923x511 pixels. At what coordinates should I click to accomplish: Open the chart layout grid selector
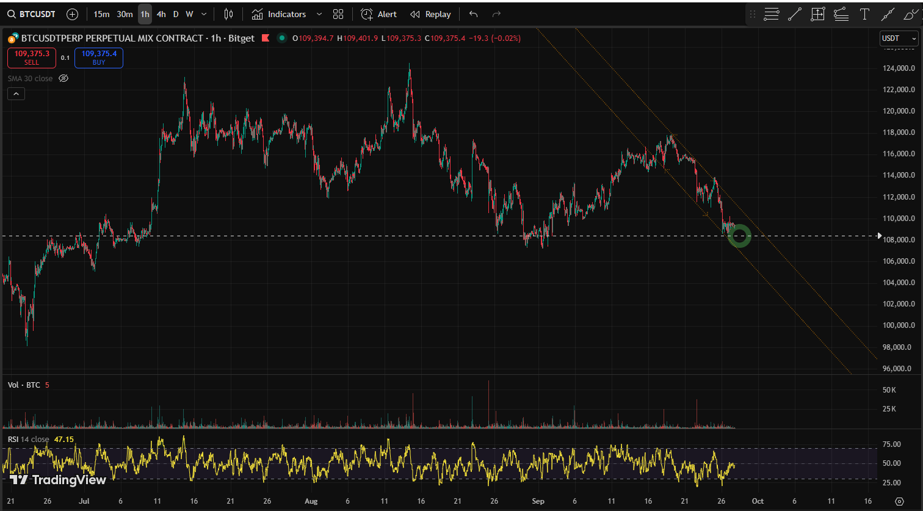338,14
